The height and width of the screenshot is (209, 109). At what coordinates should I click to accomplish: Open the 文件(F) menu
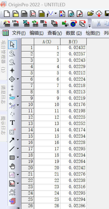pyautogui.click(x=19, y=33)
